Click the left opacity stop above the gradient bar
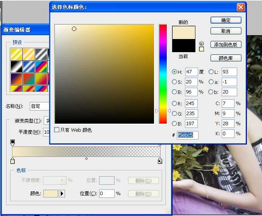The width and height of the screenshot is (262, 216). pos(12,143)
